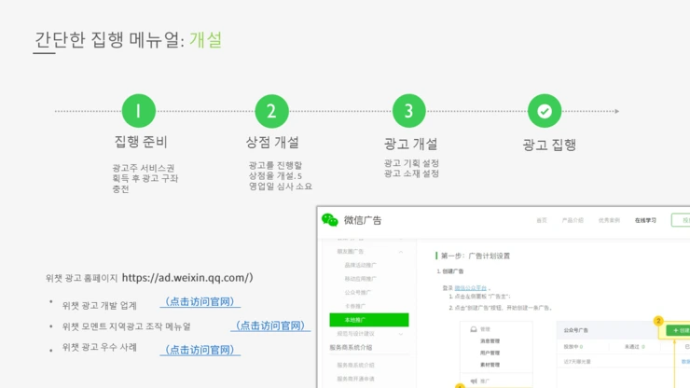
Task: Open the 首页 navigation item
Action: (x=541, y=220)
